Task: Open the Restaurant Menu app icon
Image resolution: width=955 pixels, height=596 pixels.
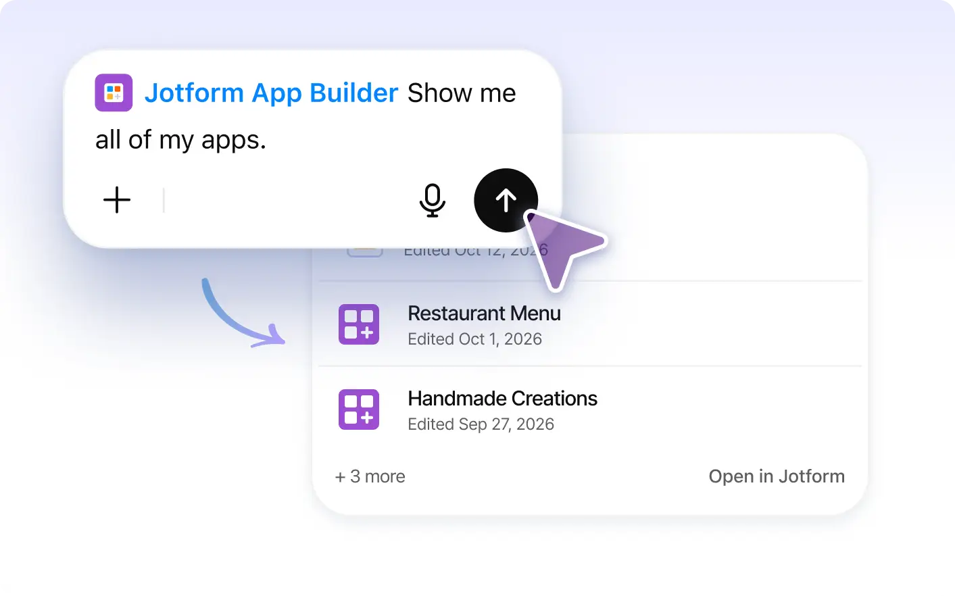Action: point(359,324)
